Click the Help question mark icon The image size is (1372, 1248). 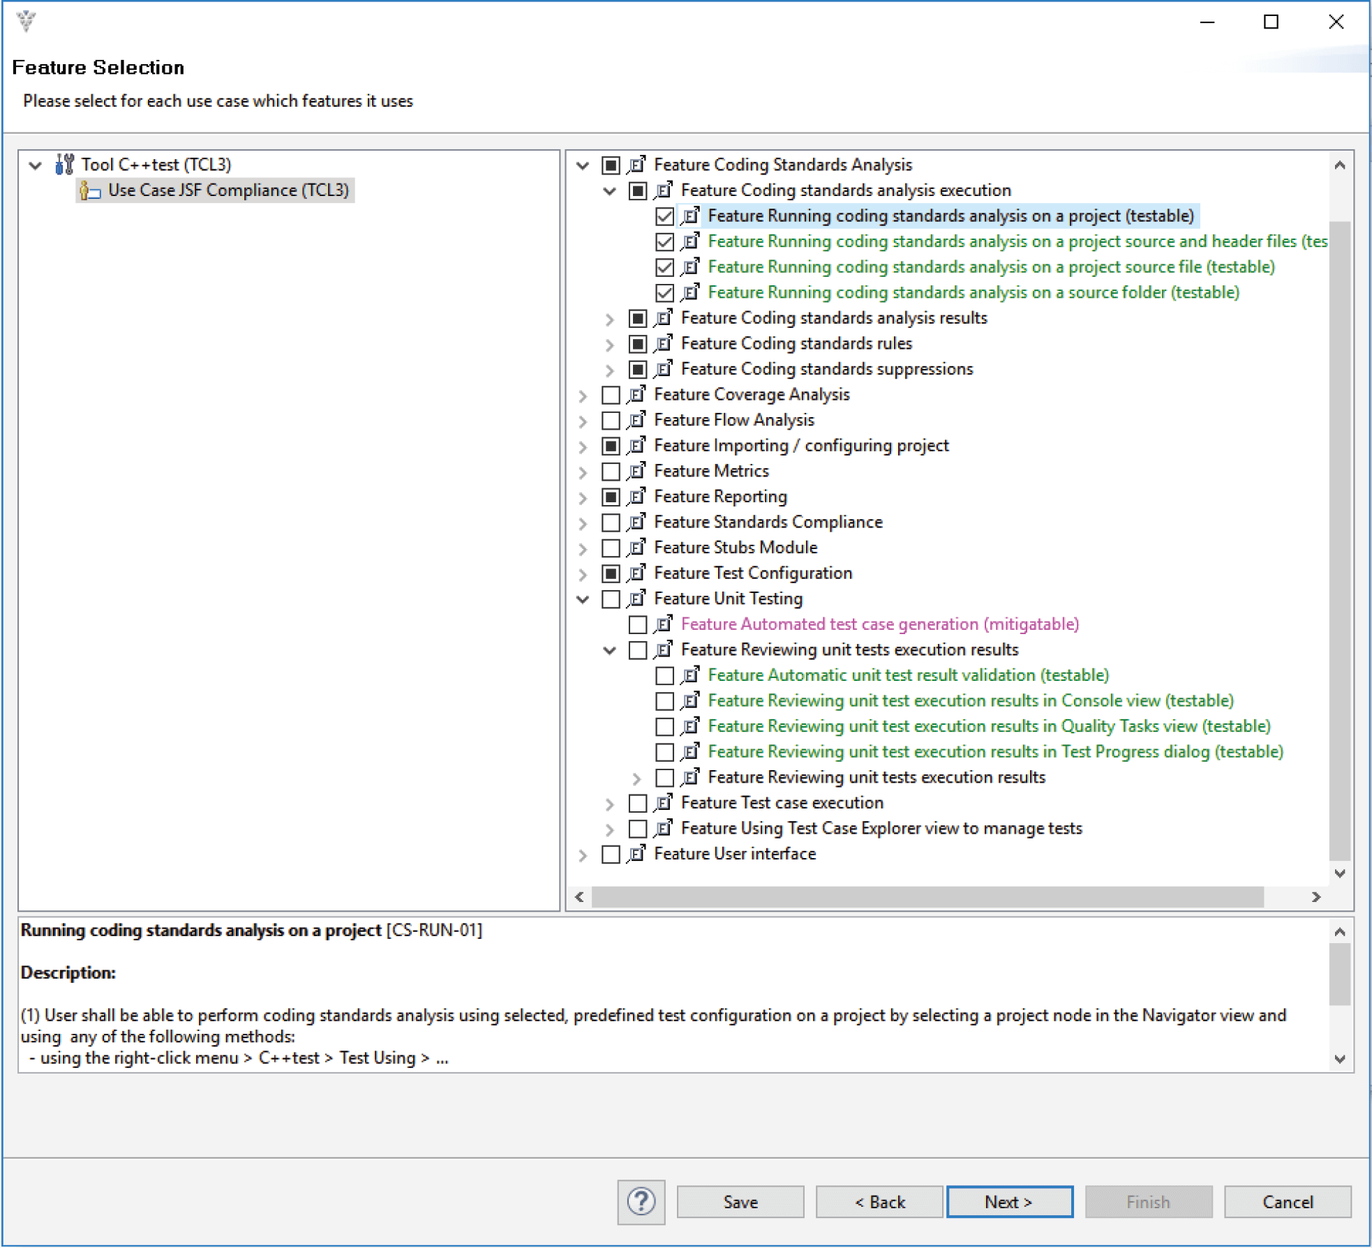[640, 1201]
